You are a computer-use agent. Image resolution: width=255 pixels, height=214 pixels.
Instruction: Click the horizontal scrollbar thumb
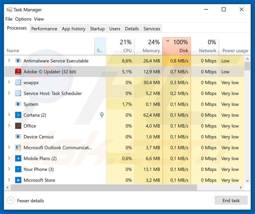coord(104,187)
